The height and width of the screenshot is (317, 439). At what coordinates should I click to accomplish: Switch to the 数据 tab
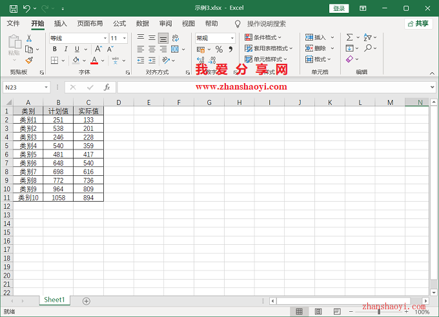(x=143, y=23)
